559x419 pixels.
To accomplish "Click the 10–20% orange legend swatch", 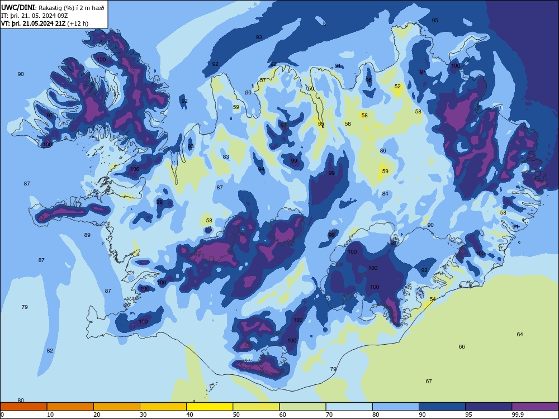I will tap(70, 407).
